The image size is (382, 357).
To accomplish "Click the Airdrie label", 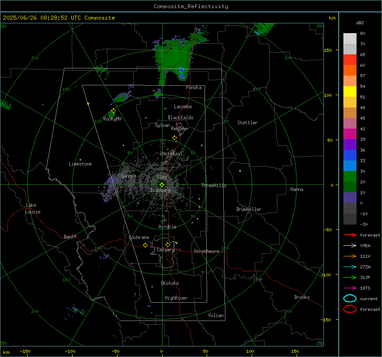I will (x=167, y=227).
